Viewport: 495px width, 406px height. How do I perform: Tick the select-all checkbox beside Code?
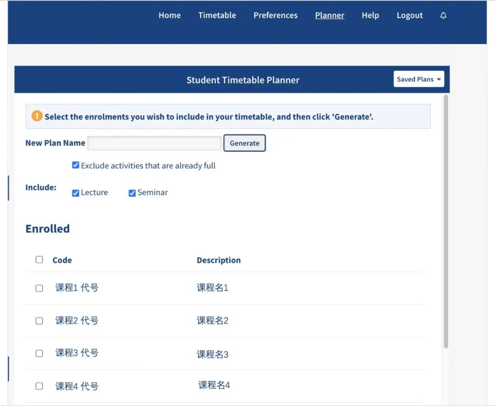(39, 260)
